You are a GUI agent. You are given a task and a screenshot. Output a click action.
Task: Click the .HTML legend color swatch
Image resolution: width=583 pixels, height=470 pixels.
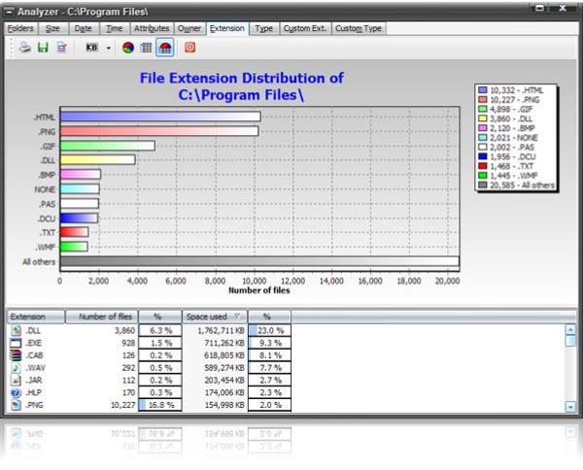point(483,89)
